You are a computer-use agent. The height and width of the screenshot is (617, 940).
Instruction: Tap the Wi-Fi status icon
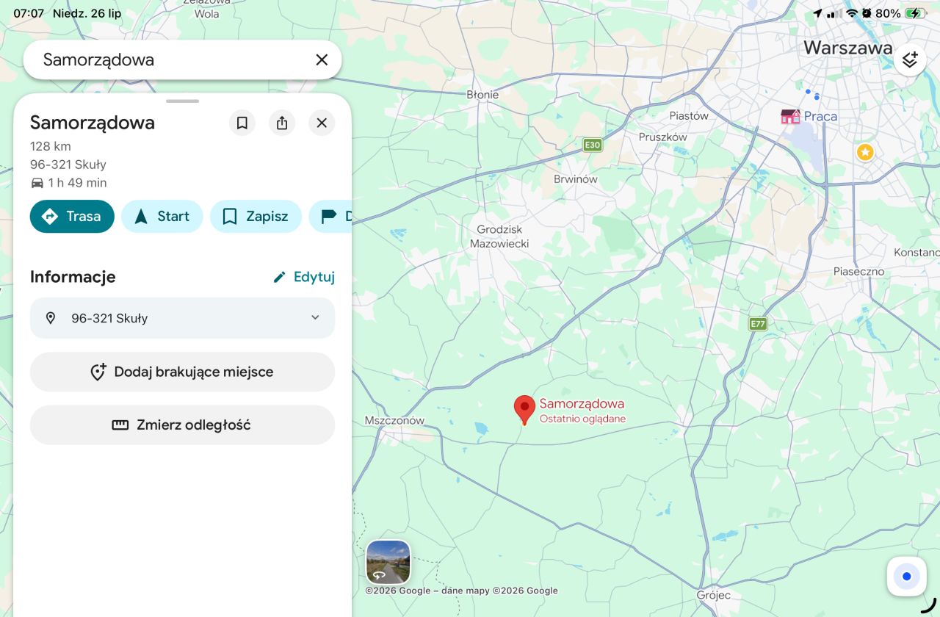coord(852,13)
